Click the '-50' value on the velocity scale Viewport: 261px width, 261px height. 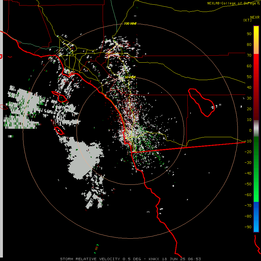click(248, 184)
